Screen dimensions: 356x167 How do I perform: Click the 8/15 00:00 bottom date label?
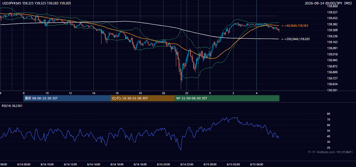click(210, 164)
